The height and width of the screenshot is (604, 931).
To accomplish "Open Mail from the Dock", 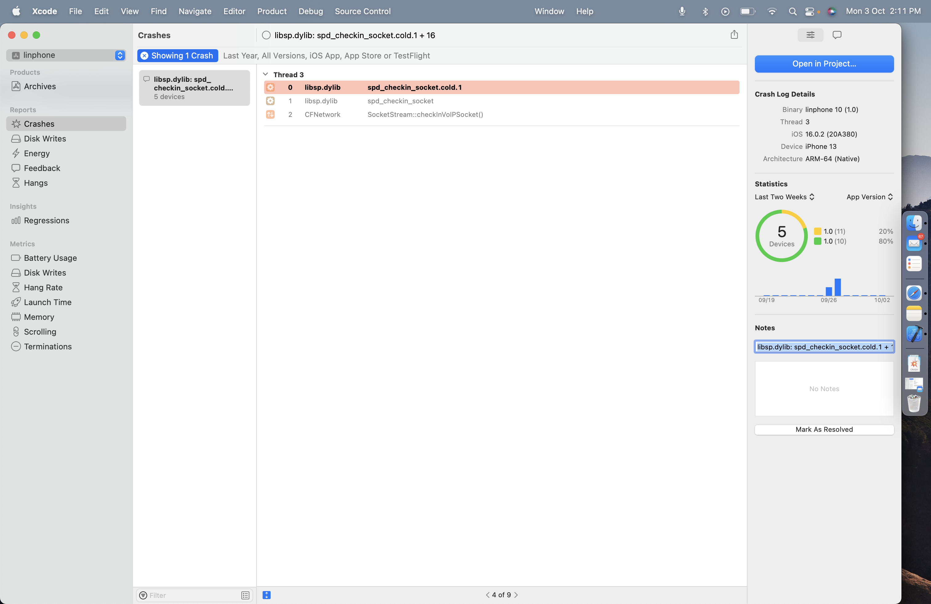I will [x=914, y=243].
